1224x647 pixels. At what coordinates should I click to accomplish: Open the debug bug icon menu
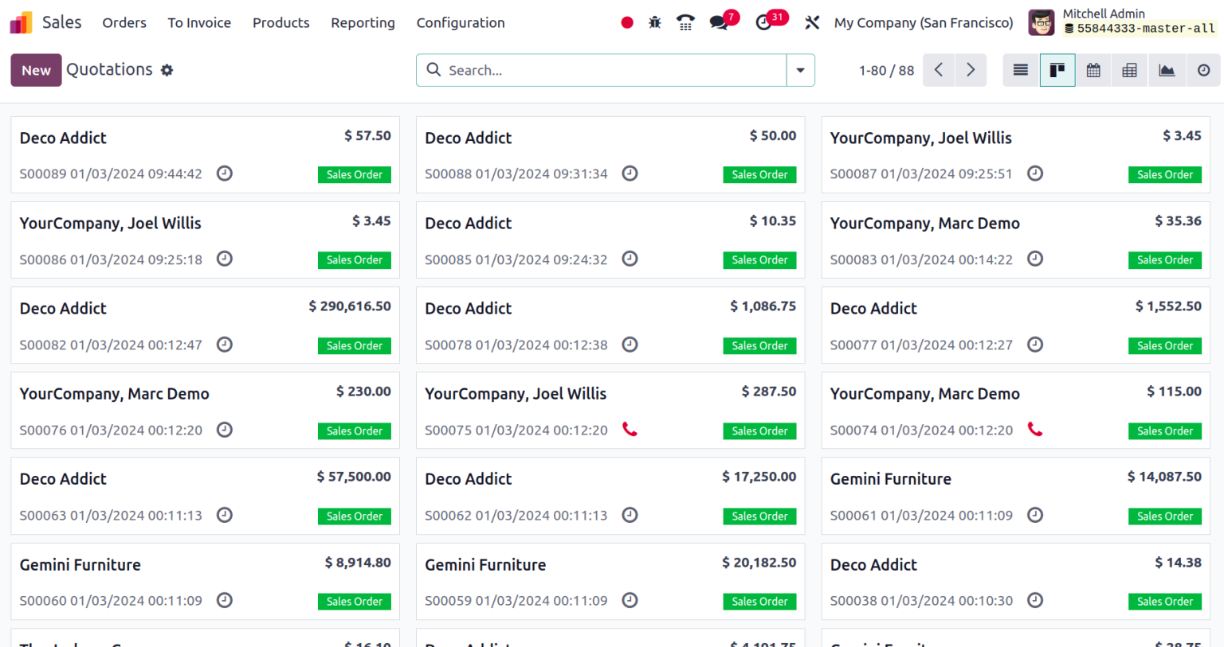[654, 22]
